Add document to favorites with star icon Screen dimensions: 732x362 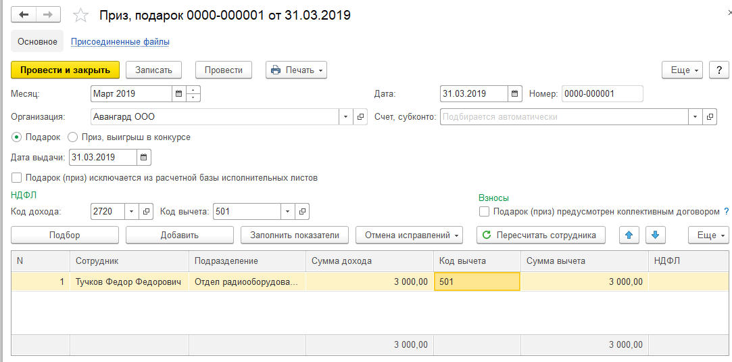click(80, 15)
